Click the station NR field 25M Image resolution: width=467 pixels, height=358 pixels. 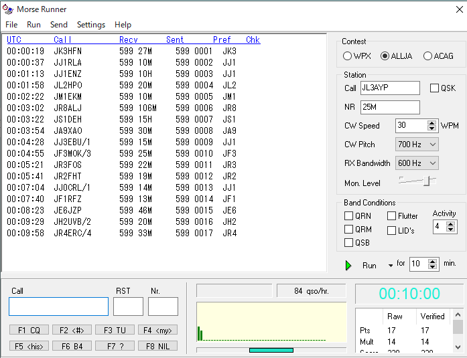point(390,107)
